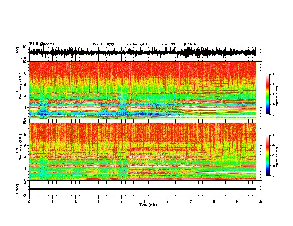Image resolution: width=293 pixels, height=226 pixels.
Task: Click time axis tick label "4"
Action: pos(122,202)
